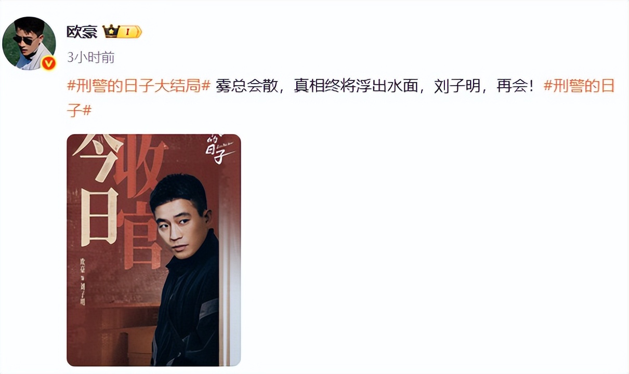
Task: Click the gold crown VIP icon
Action: click(111, 32)
